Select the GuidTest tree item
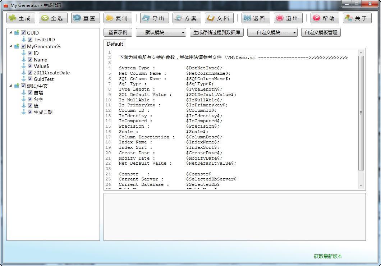381x266 pixels. 43,79
